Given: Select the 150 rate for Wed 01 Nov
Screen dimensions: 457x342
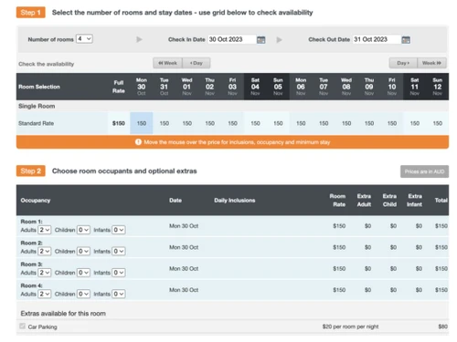Looking at the screenshot, I should click(187, 123).
